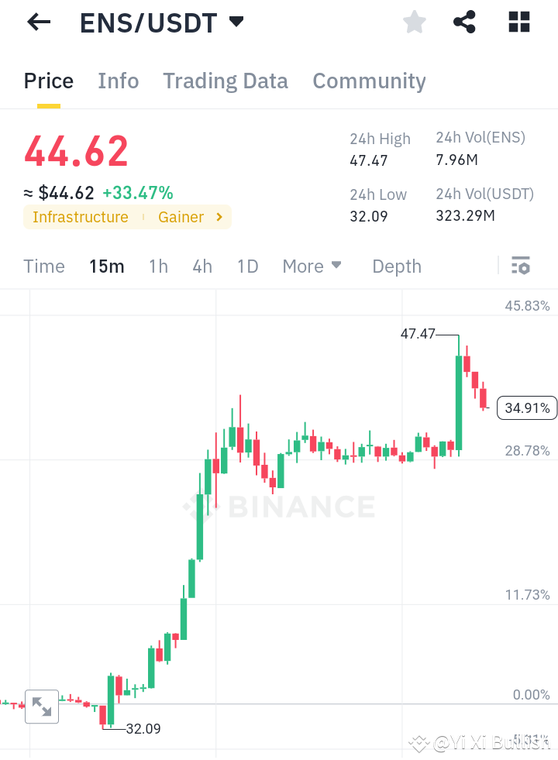Open the Depth chart view

point(396,266)
